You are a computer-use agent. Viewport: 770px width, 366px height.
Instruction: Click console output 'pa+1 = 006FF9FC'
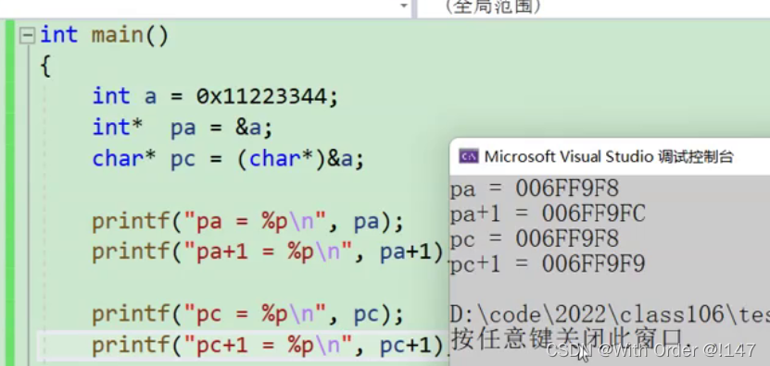tap(548, 213)
